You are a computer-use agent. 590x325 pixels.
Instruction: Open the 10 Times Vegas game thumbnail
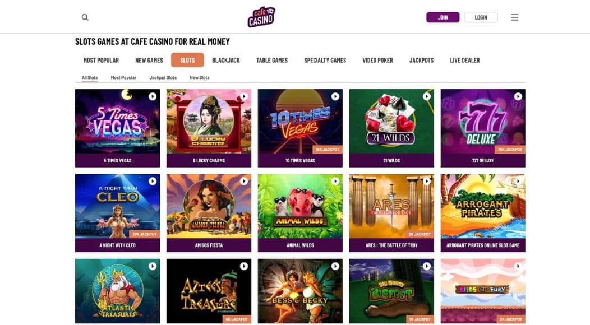[x=300, y=121]
